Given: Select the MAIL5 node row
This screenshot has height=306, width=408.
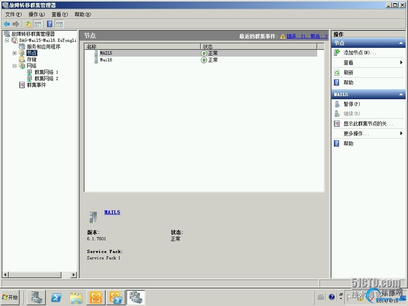Looking at the screenshot, I should point(201,53).
